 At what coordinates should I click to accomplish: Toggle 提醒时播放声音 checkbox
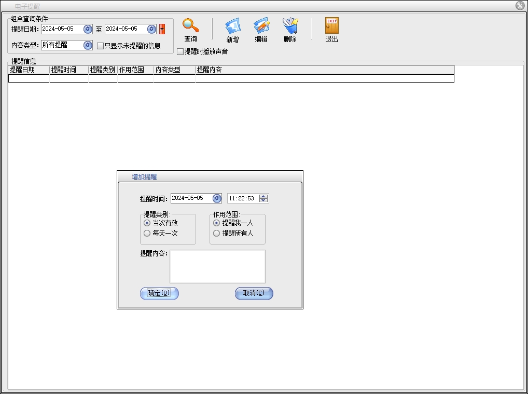(x=180, y=52)
